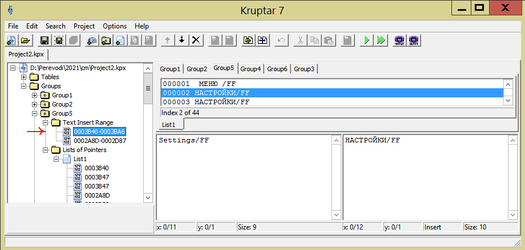Collapse the Text Insert Range node
Screen dimensions: 525x250
tap(45, 122)
